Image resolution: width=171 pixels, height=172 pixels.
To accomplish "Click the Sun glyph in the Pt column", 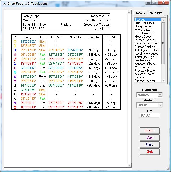I will [15, 42].
